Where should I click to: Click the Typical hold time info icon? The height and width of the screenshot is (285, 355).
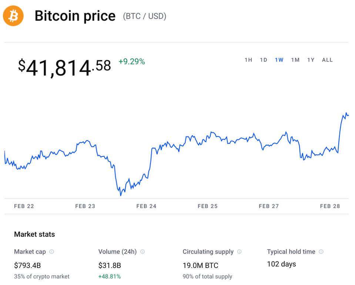pyautogui.click(x=321, y=252)
